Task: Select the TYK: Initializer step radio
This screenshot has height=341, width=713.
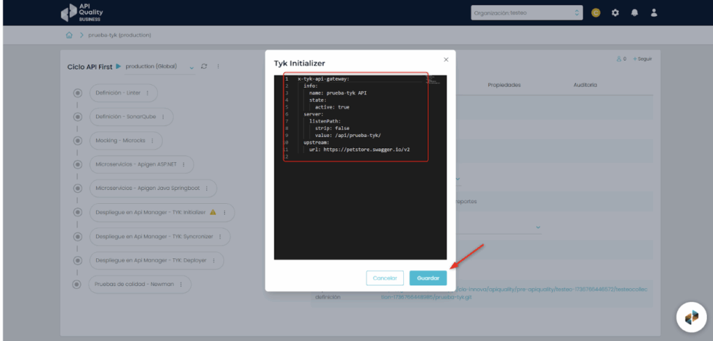Action: tap(78, 212)
